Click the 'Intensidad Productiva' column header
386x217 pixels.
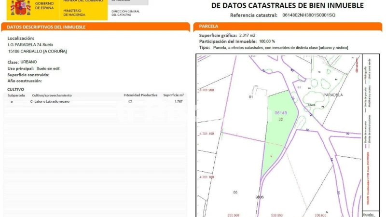pyautogui.click(x=140, y=95)
